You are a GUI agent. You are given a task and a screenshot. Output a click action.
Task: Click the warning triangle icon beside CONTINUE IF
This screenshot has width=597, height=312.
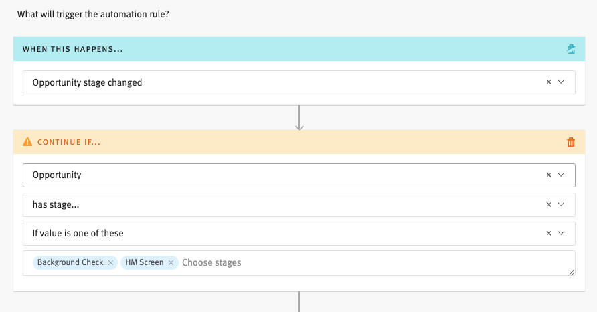click(x=27, y=142)
